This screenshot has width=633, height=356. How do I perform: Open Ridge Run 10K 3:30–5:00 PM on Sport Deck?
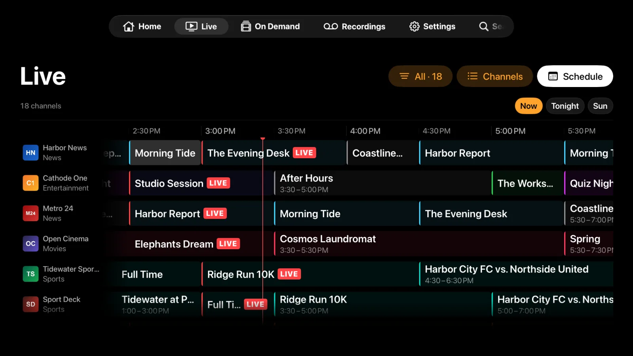coord(383,304)
